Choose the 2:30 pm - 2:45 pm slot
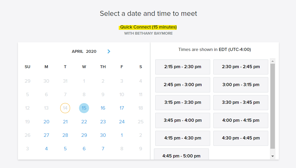 tap(241, 67)
